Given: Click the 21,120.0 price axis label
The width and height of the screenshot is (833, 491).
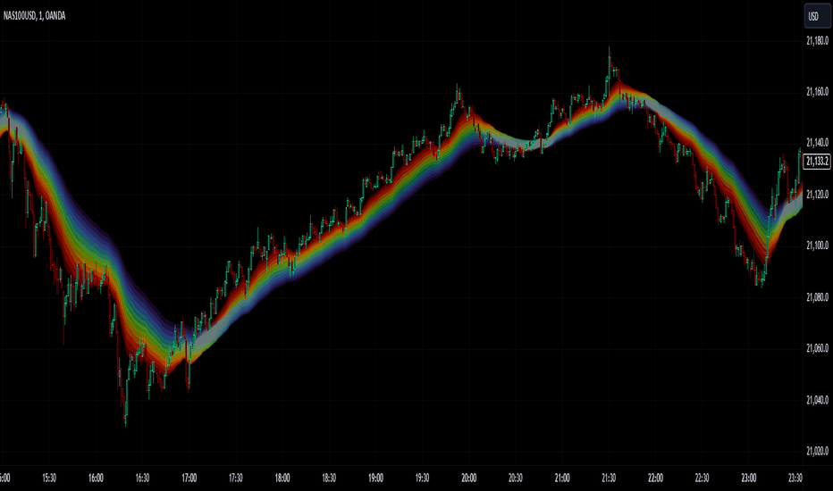Looking at the screenshot, I should tap(817, 195).
